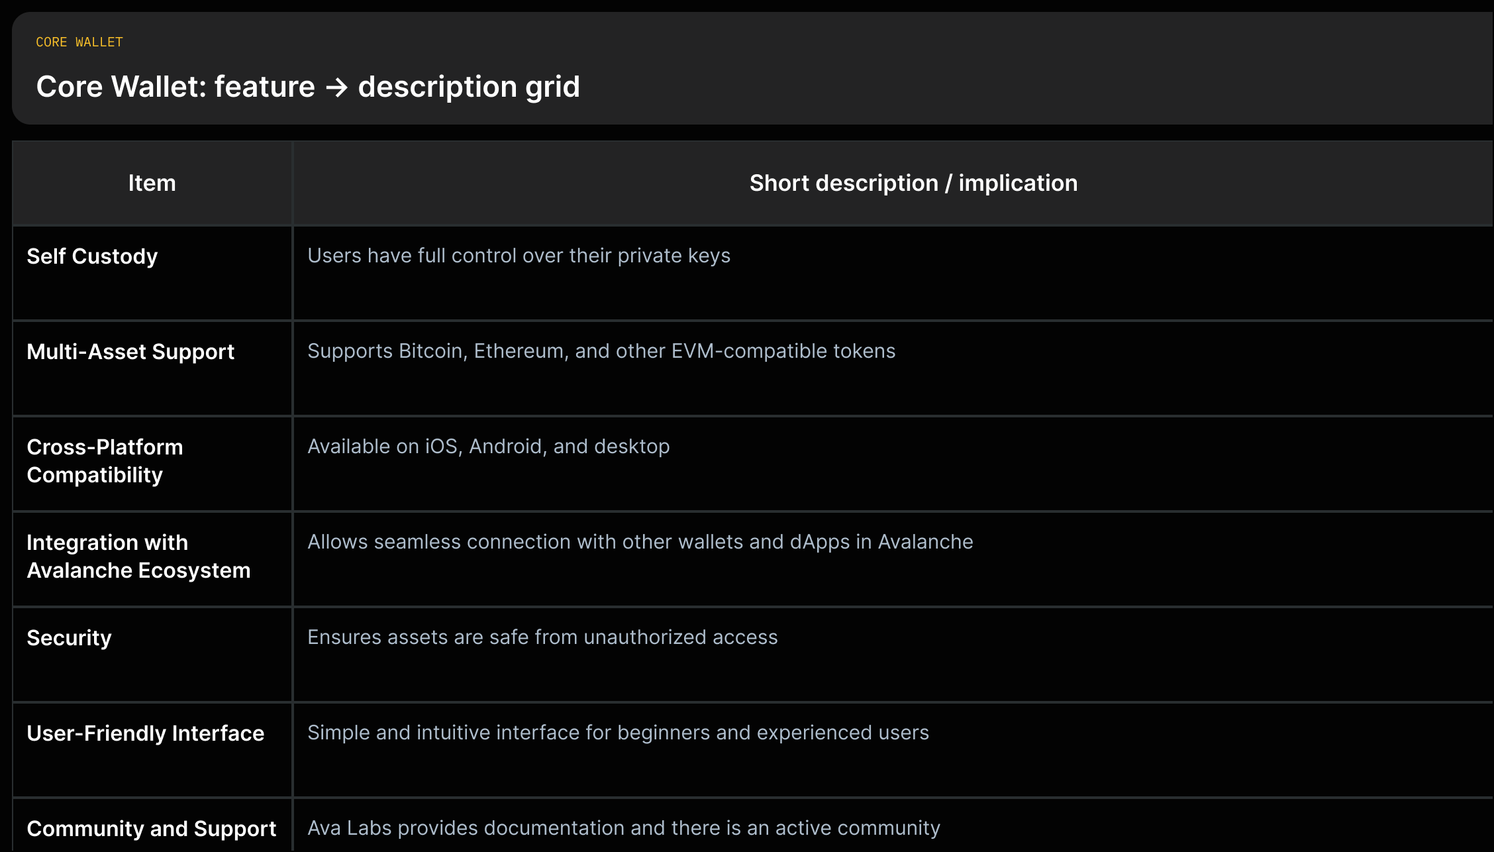1494x852 pixels.
Task: Click the 'Ava Labs provides documentation' description
Action: pos(624,828)
